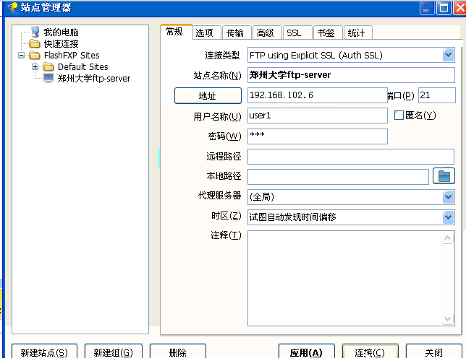Click the notes scrollbar up arrow
The height and width of the screenshot is (361, 466).
pyautogui.click(x=448, y=238)
